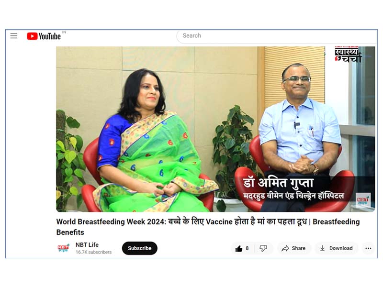Click the Share button label
Image resolution: width=383 pixels, height=287 pixels.
pyautogui.click(x=298, y=248)
